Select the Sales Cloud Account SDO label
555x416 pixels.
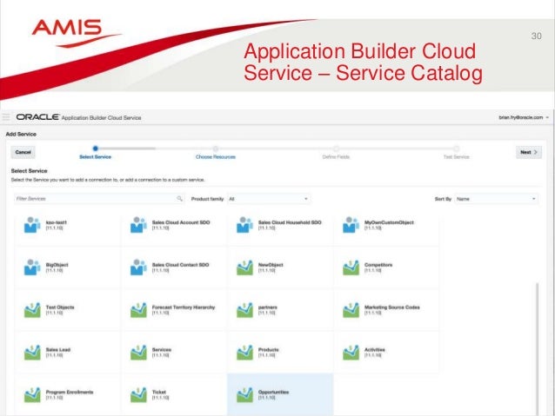[181, 222]
